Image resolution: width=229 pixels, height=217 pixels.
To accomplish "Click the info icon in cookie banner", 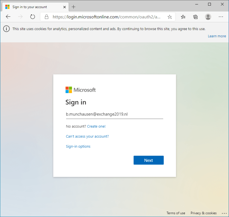I will pos(6,29).
